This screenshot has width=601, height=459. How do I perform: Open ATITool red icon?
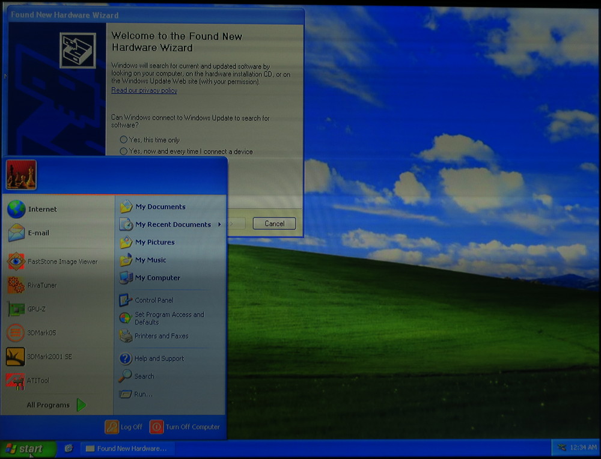click(16, 381)
